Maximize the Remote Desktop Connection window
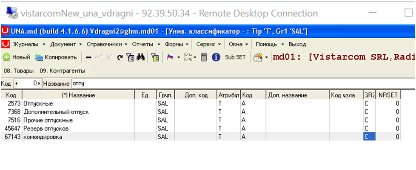416x170 pixels. 408,13
